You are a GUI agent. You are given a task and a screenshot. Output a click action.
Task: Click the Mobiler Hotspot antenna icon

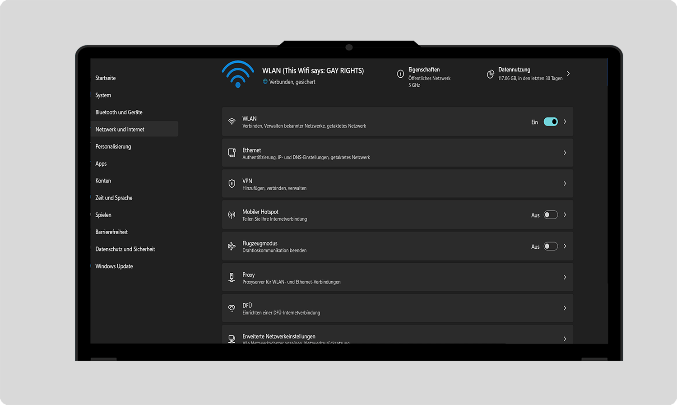coord(232,215)
